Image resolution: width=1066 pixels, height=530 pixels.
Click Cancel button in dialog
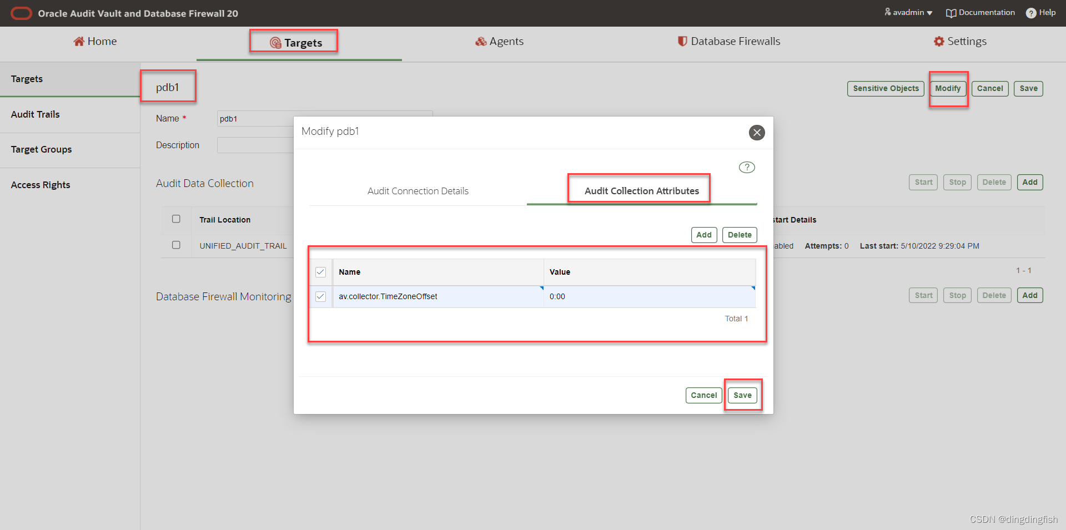[x=704, y=395]
